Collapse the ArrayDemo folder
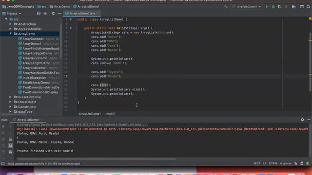This screenshot has height=175, width=312. tap(10, 34)
